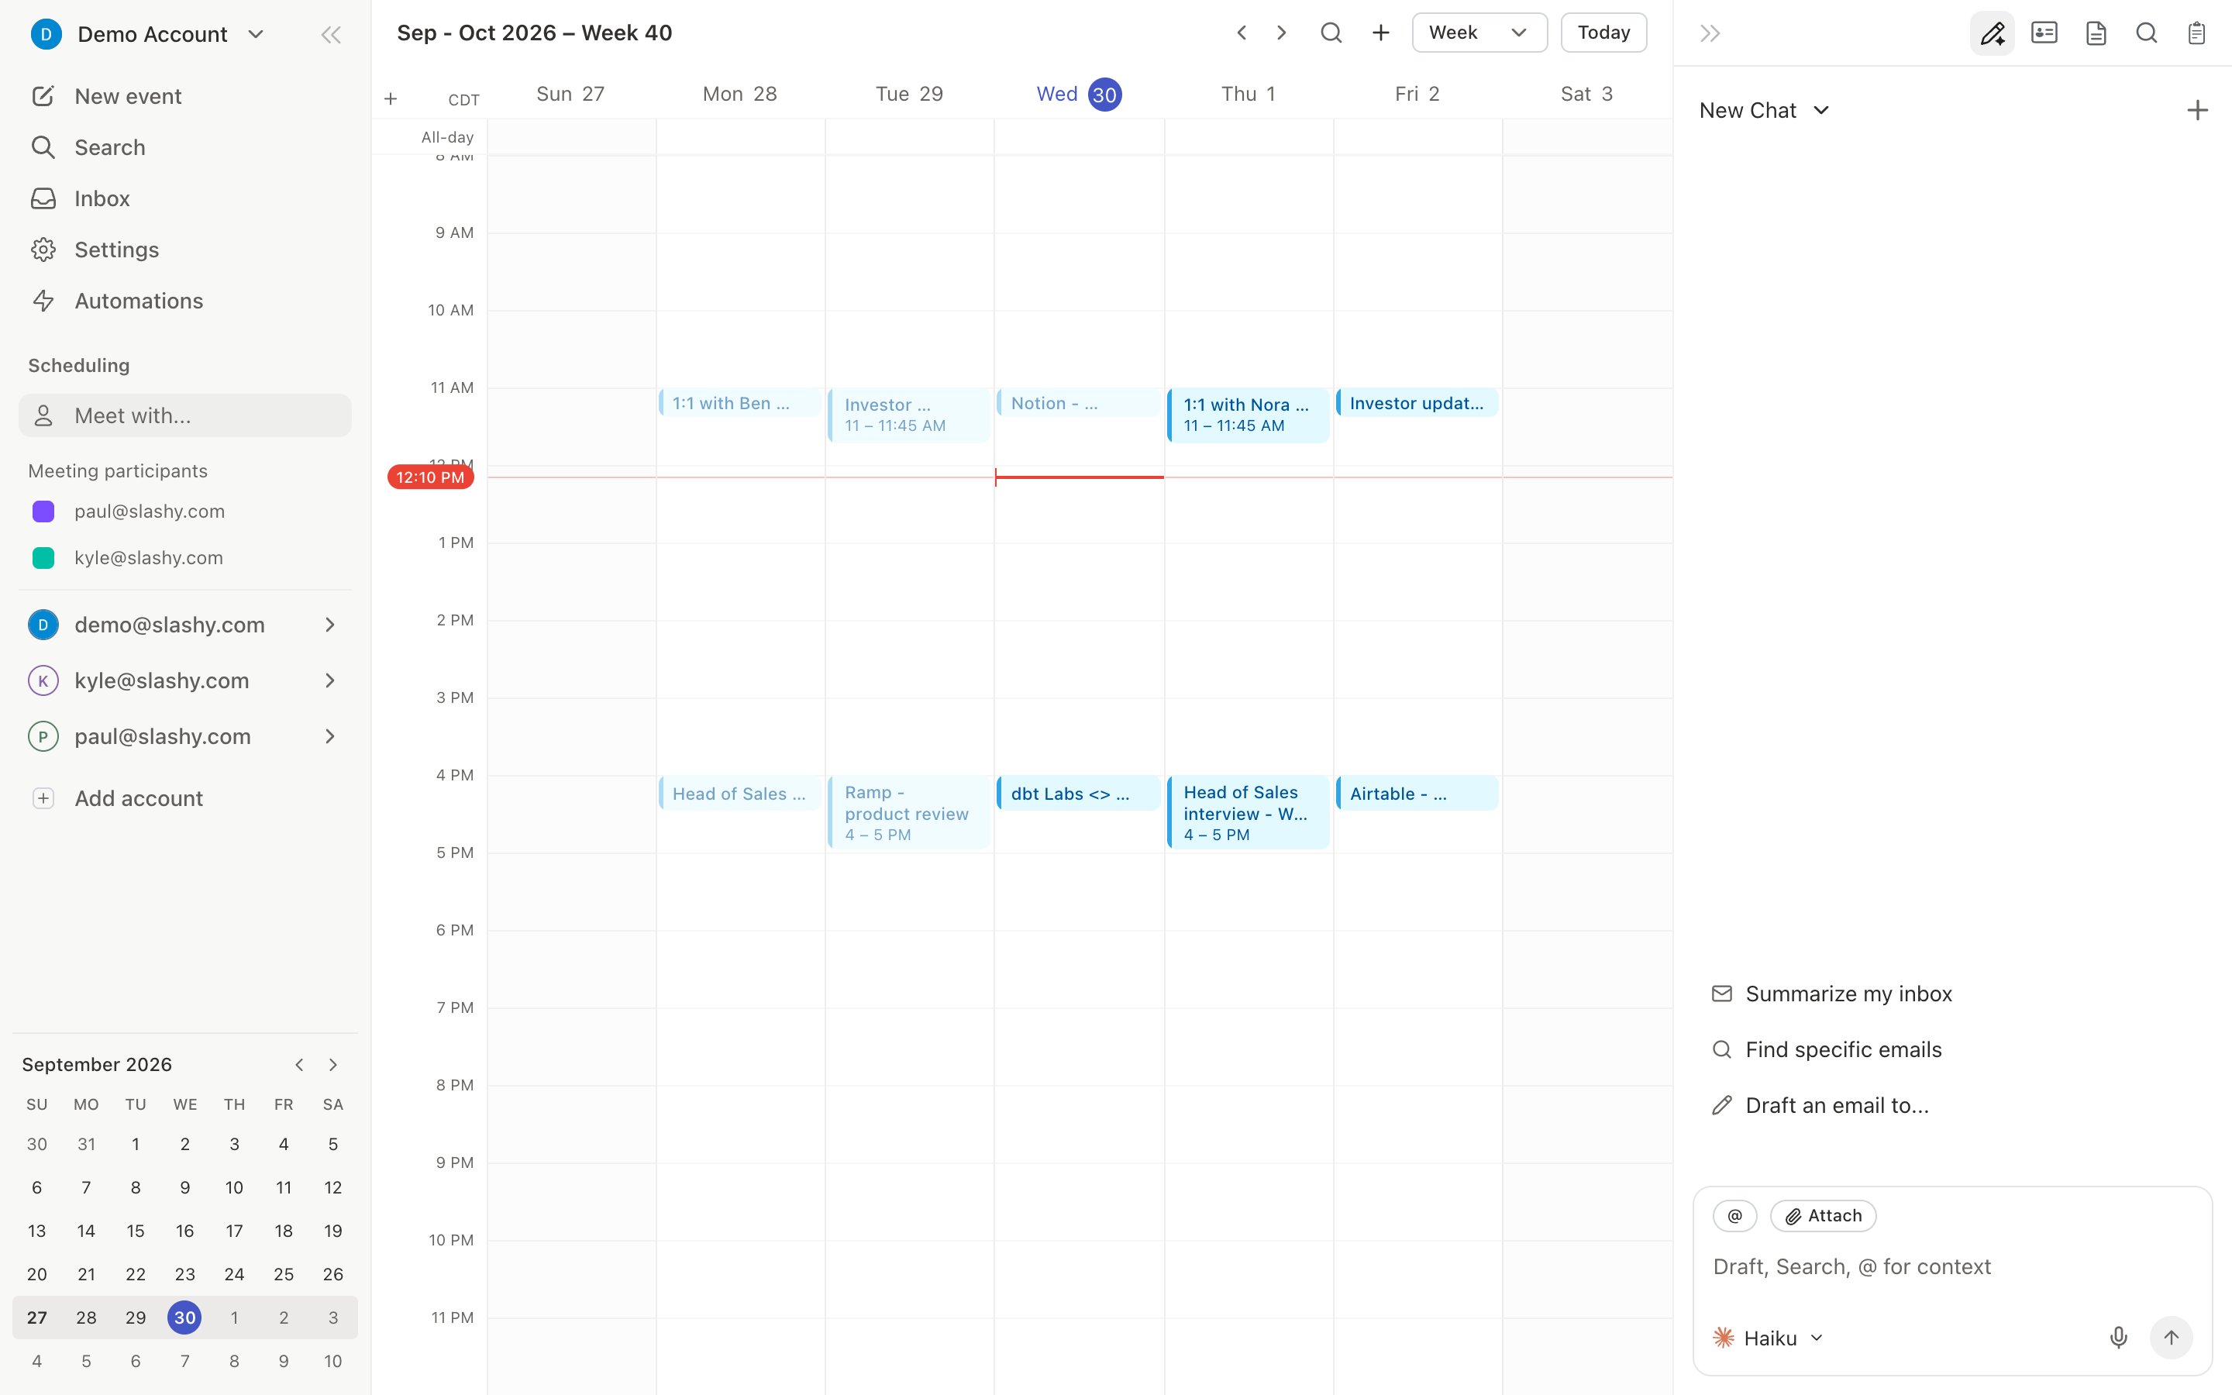Toggle kyle@slashy.com green participant swatch
Viewport: 2232px width, 1395px height.
[x=43, y=558]
